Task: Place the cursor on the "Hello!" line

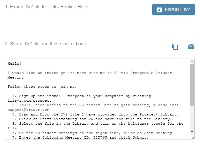Action: pyautogui.click(x=14, y=64)
